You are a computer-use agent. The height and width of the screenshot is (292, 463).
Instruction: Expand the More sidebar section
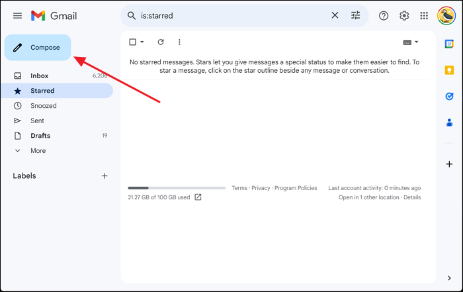[x=58, y=151]
